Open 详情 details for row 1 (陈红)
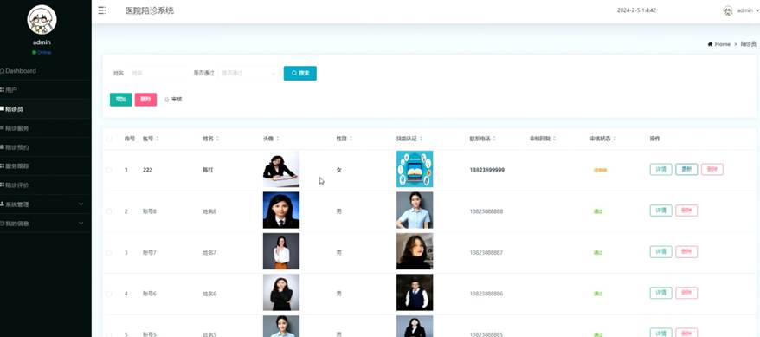 click(x=660, y=169)
